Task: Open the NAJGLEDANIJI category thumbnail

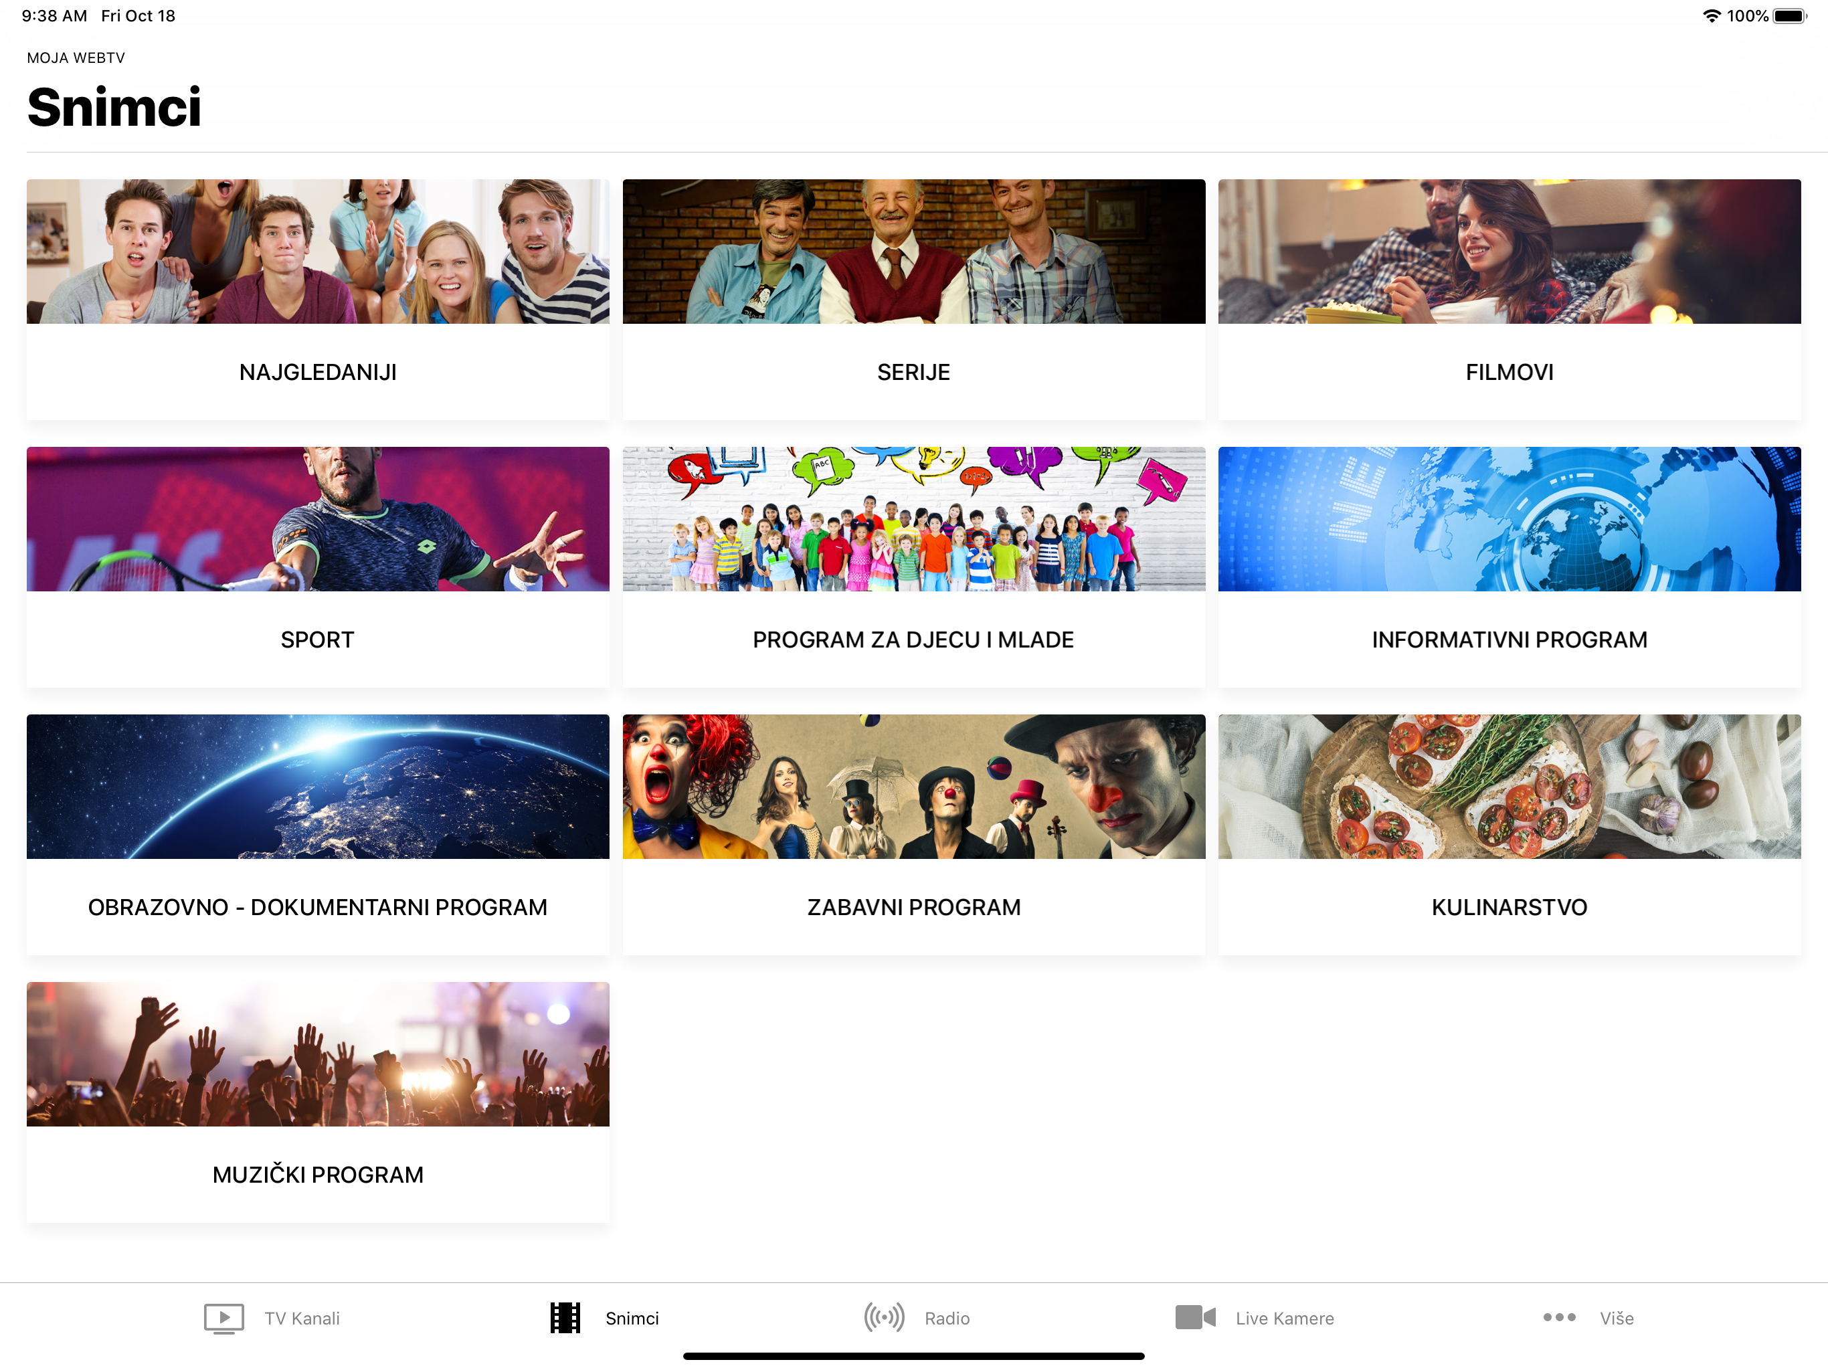Action: pos(318,252)
